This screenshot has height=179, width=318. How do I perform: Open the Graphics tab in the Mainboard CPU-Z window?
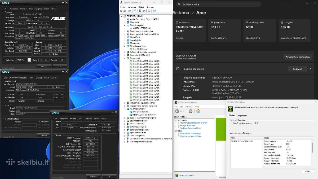coord(39,78)
